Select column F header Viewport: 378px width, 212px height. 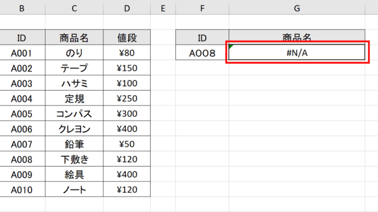[x=202, y=8]
